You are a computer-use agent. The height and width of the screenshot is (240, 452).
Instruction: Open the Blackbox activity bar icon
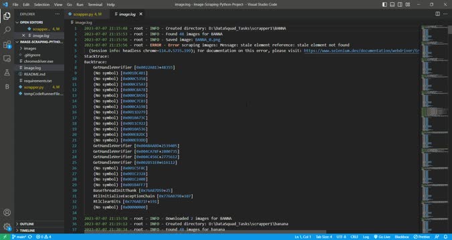tap(7, 87)
